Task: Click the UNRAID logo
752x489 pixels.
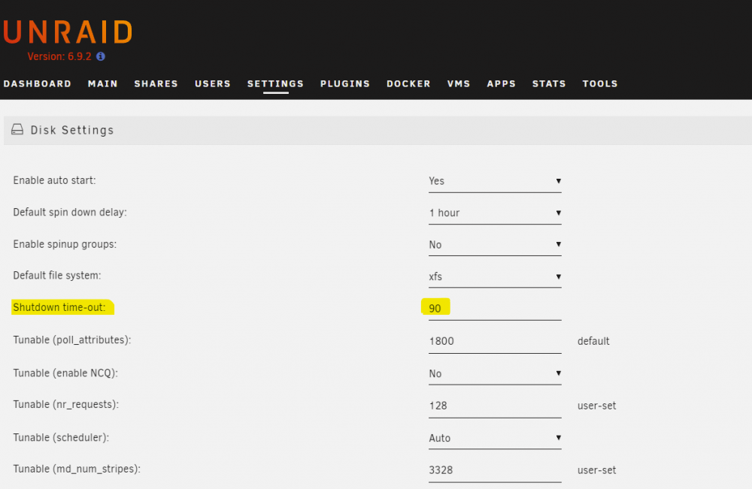Action: (x=68, y=32)
